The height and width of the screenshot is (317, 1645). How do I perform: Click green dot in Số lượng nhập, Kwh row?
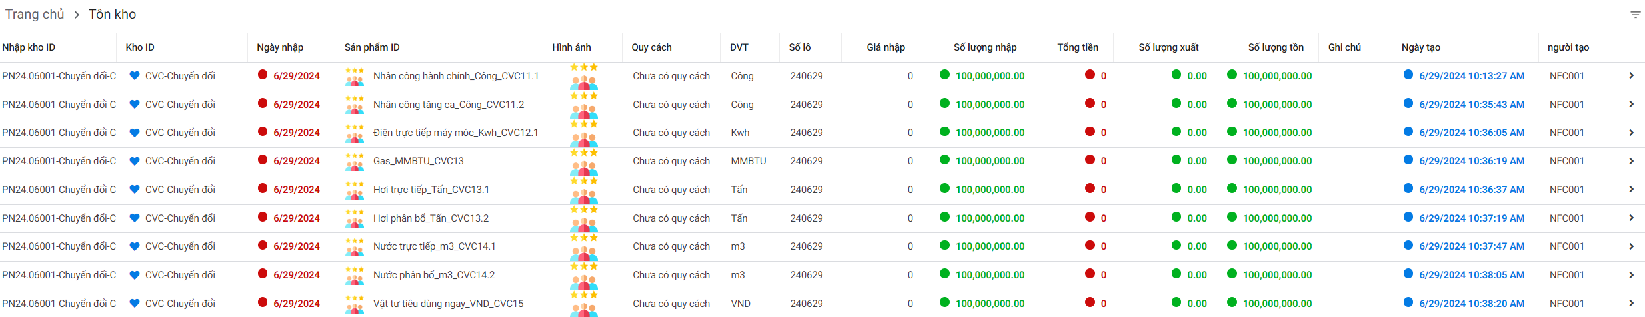coord(944,131)
